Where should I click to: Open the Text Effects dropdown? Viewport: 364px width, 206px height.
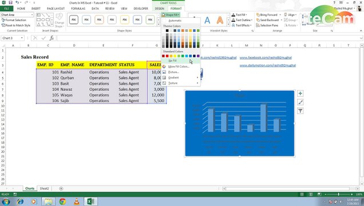pyautogui.click(x=242, y=25)
